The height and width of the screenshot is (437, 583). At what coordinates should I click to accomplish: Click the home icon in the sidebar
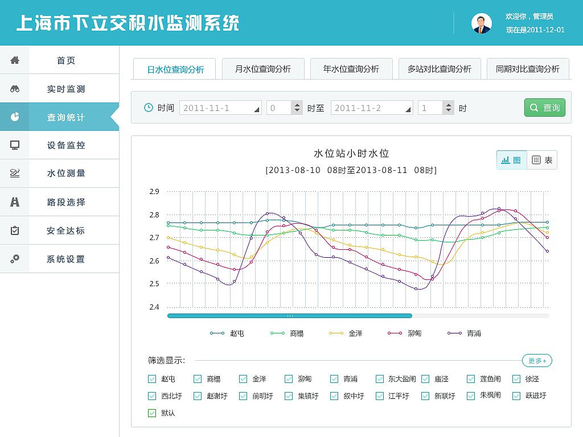click(x=14, y=60)
